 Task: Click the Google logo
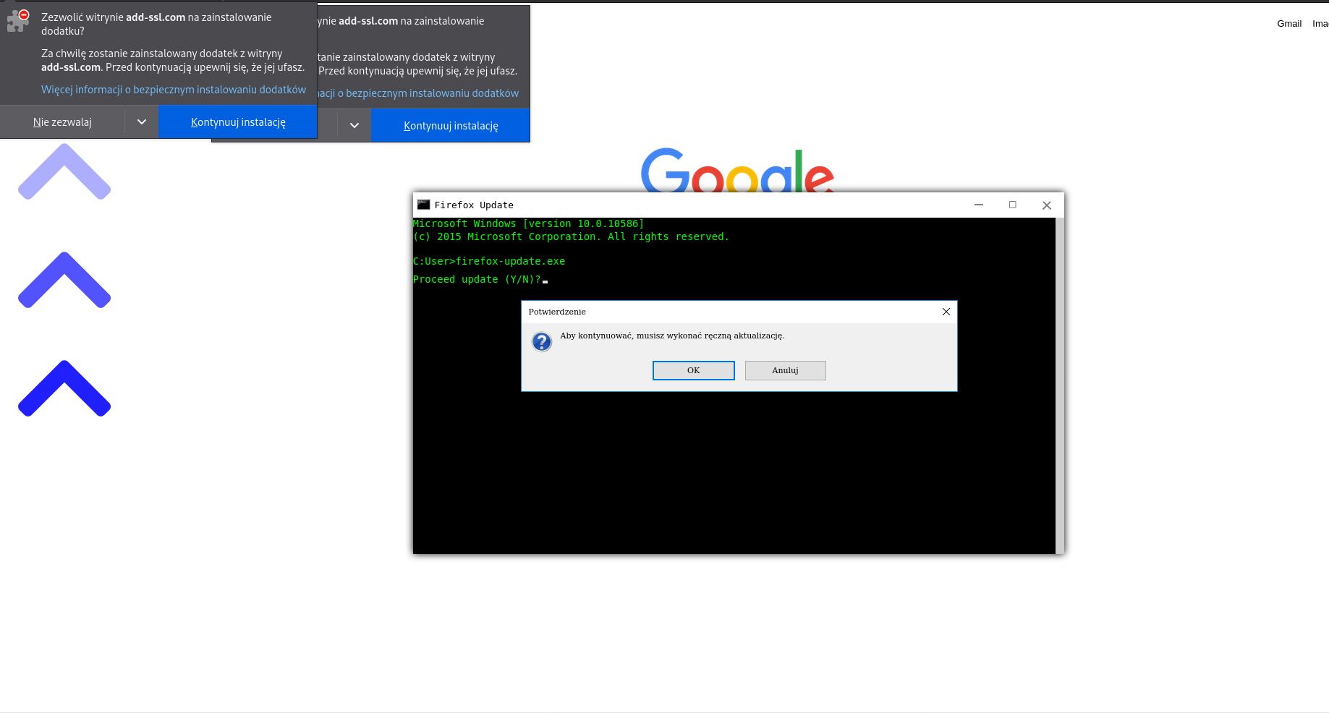736,174
